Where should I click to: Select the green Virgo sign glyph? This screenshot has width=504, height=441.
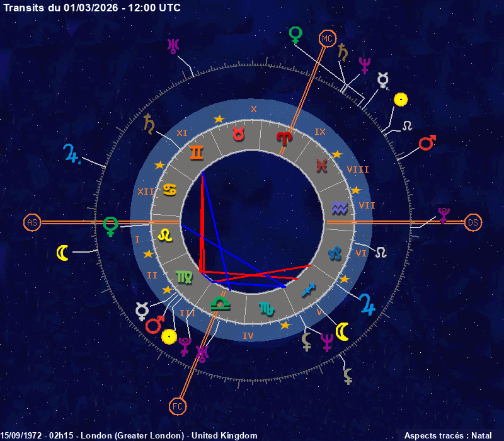click(x=185, y=276)
